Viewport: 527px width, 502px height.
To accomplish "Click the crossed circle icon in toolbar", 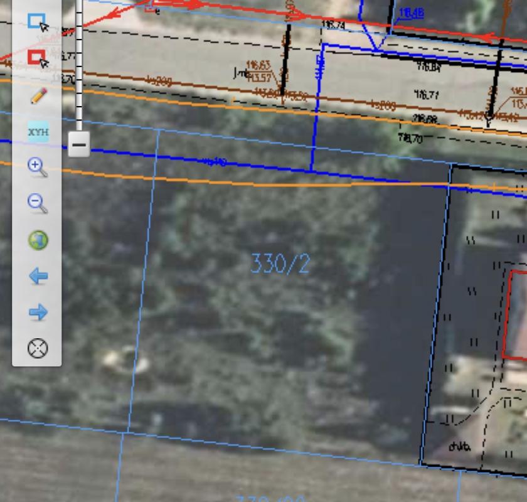I will pos(38,348).
